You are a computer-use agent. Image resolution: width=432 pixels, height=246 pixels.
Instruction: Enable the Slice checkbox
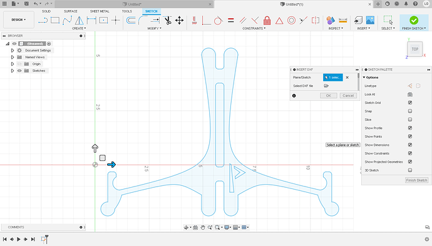410,120
